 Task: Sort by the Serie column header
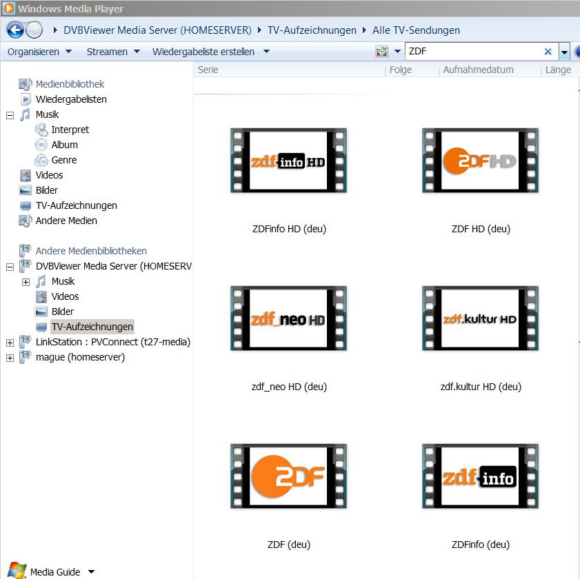(x=289, y=70)
